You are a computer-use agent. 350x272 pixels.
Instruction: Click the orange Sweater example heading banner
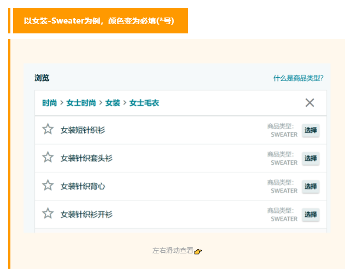click(x=100, y=21)
